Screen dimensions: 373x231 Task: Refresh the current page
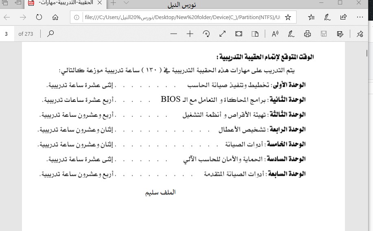click(39, 17)
